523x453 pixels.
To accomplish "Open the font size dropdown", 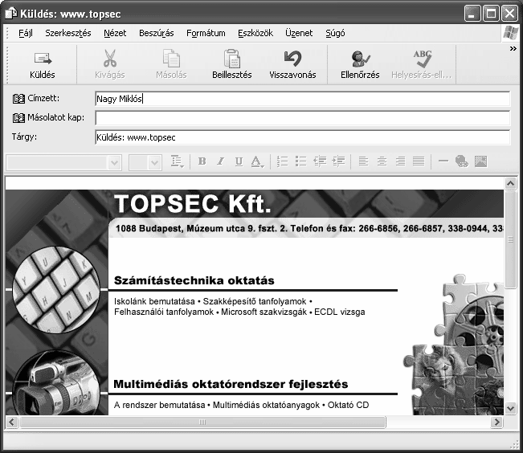I will 154,163.
